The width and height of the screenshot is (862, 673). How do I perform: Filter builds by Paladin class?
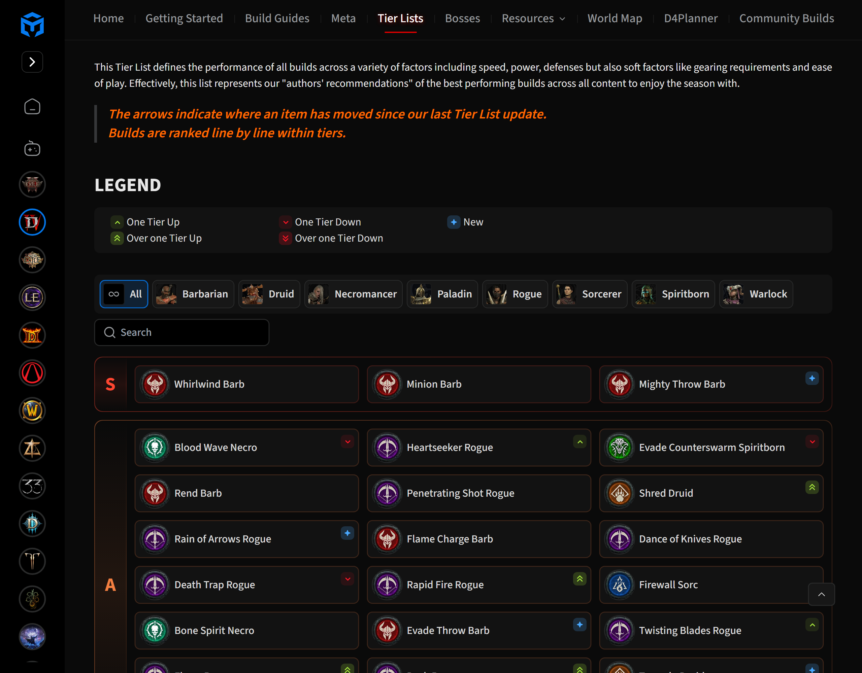tap(442, 294)
